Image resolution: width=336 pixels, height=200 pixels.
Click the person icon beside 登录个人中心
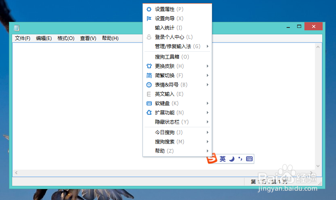point(149,37)
